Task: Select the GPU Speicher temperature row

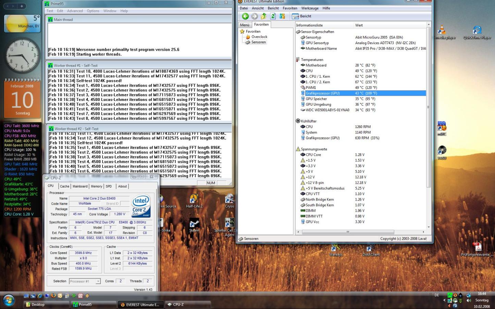Action: point(363,99)
